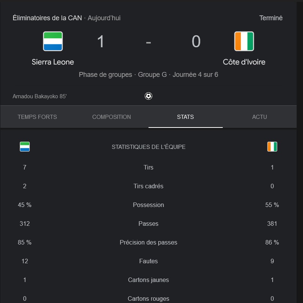The width and height of the screenshot is (303, 303).
Task: Select the STATS tab
Action: (186, 117)
